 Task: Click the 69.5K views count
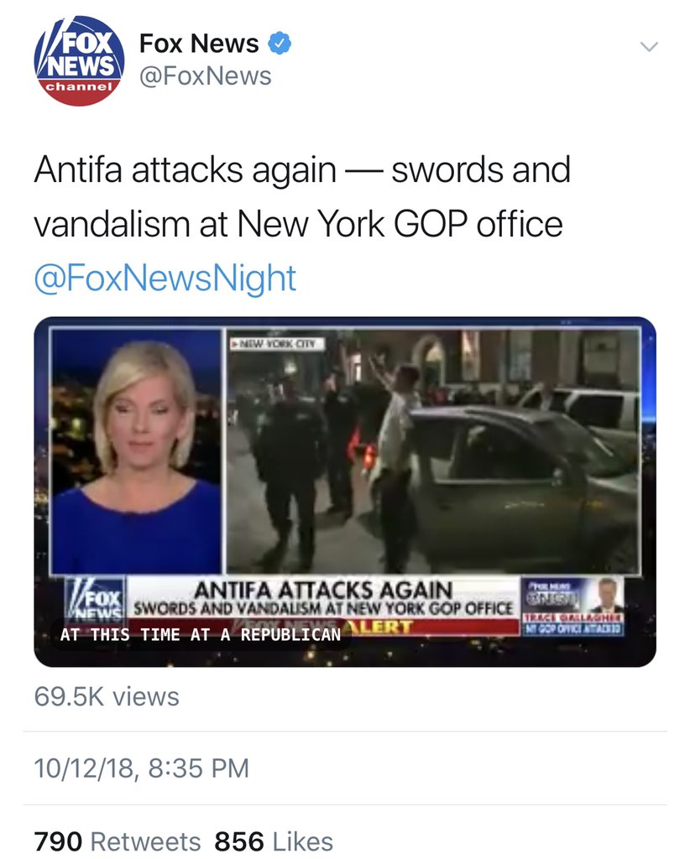tap(107, 697)
